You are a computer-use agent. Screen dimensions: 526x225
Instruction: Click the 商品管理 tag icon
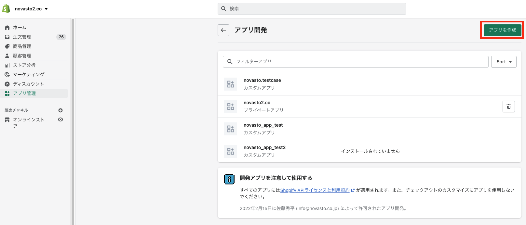tap(7, 46)
